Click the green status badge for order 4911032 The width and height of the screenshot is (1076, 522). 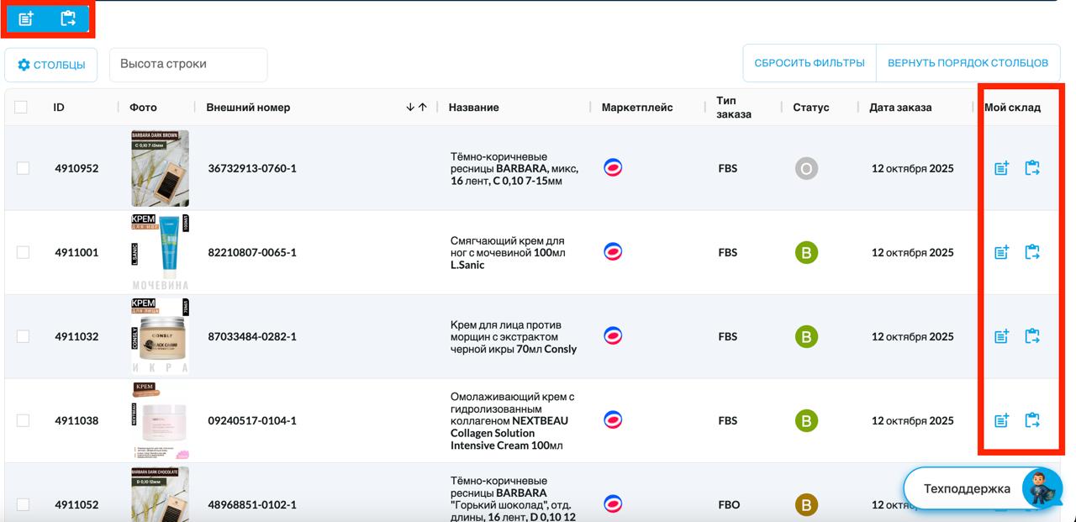[x=806, y=336]
